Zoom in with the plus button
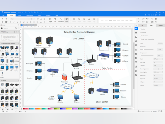This screenshot has height=124, width=165. click(151, 111)
